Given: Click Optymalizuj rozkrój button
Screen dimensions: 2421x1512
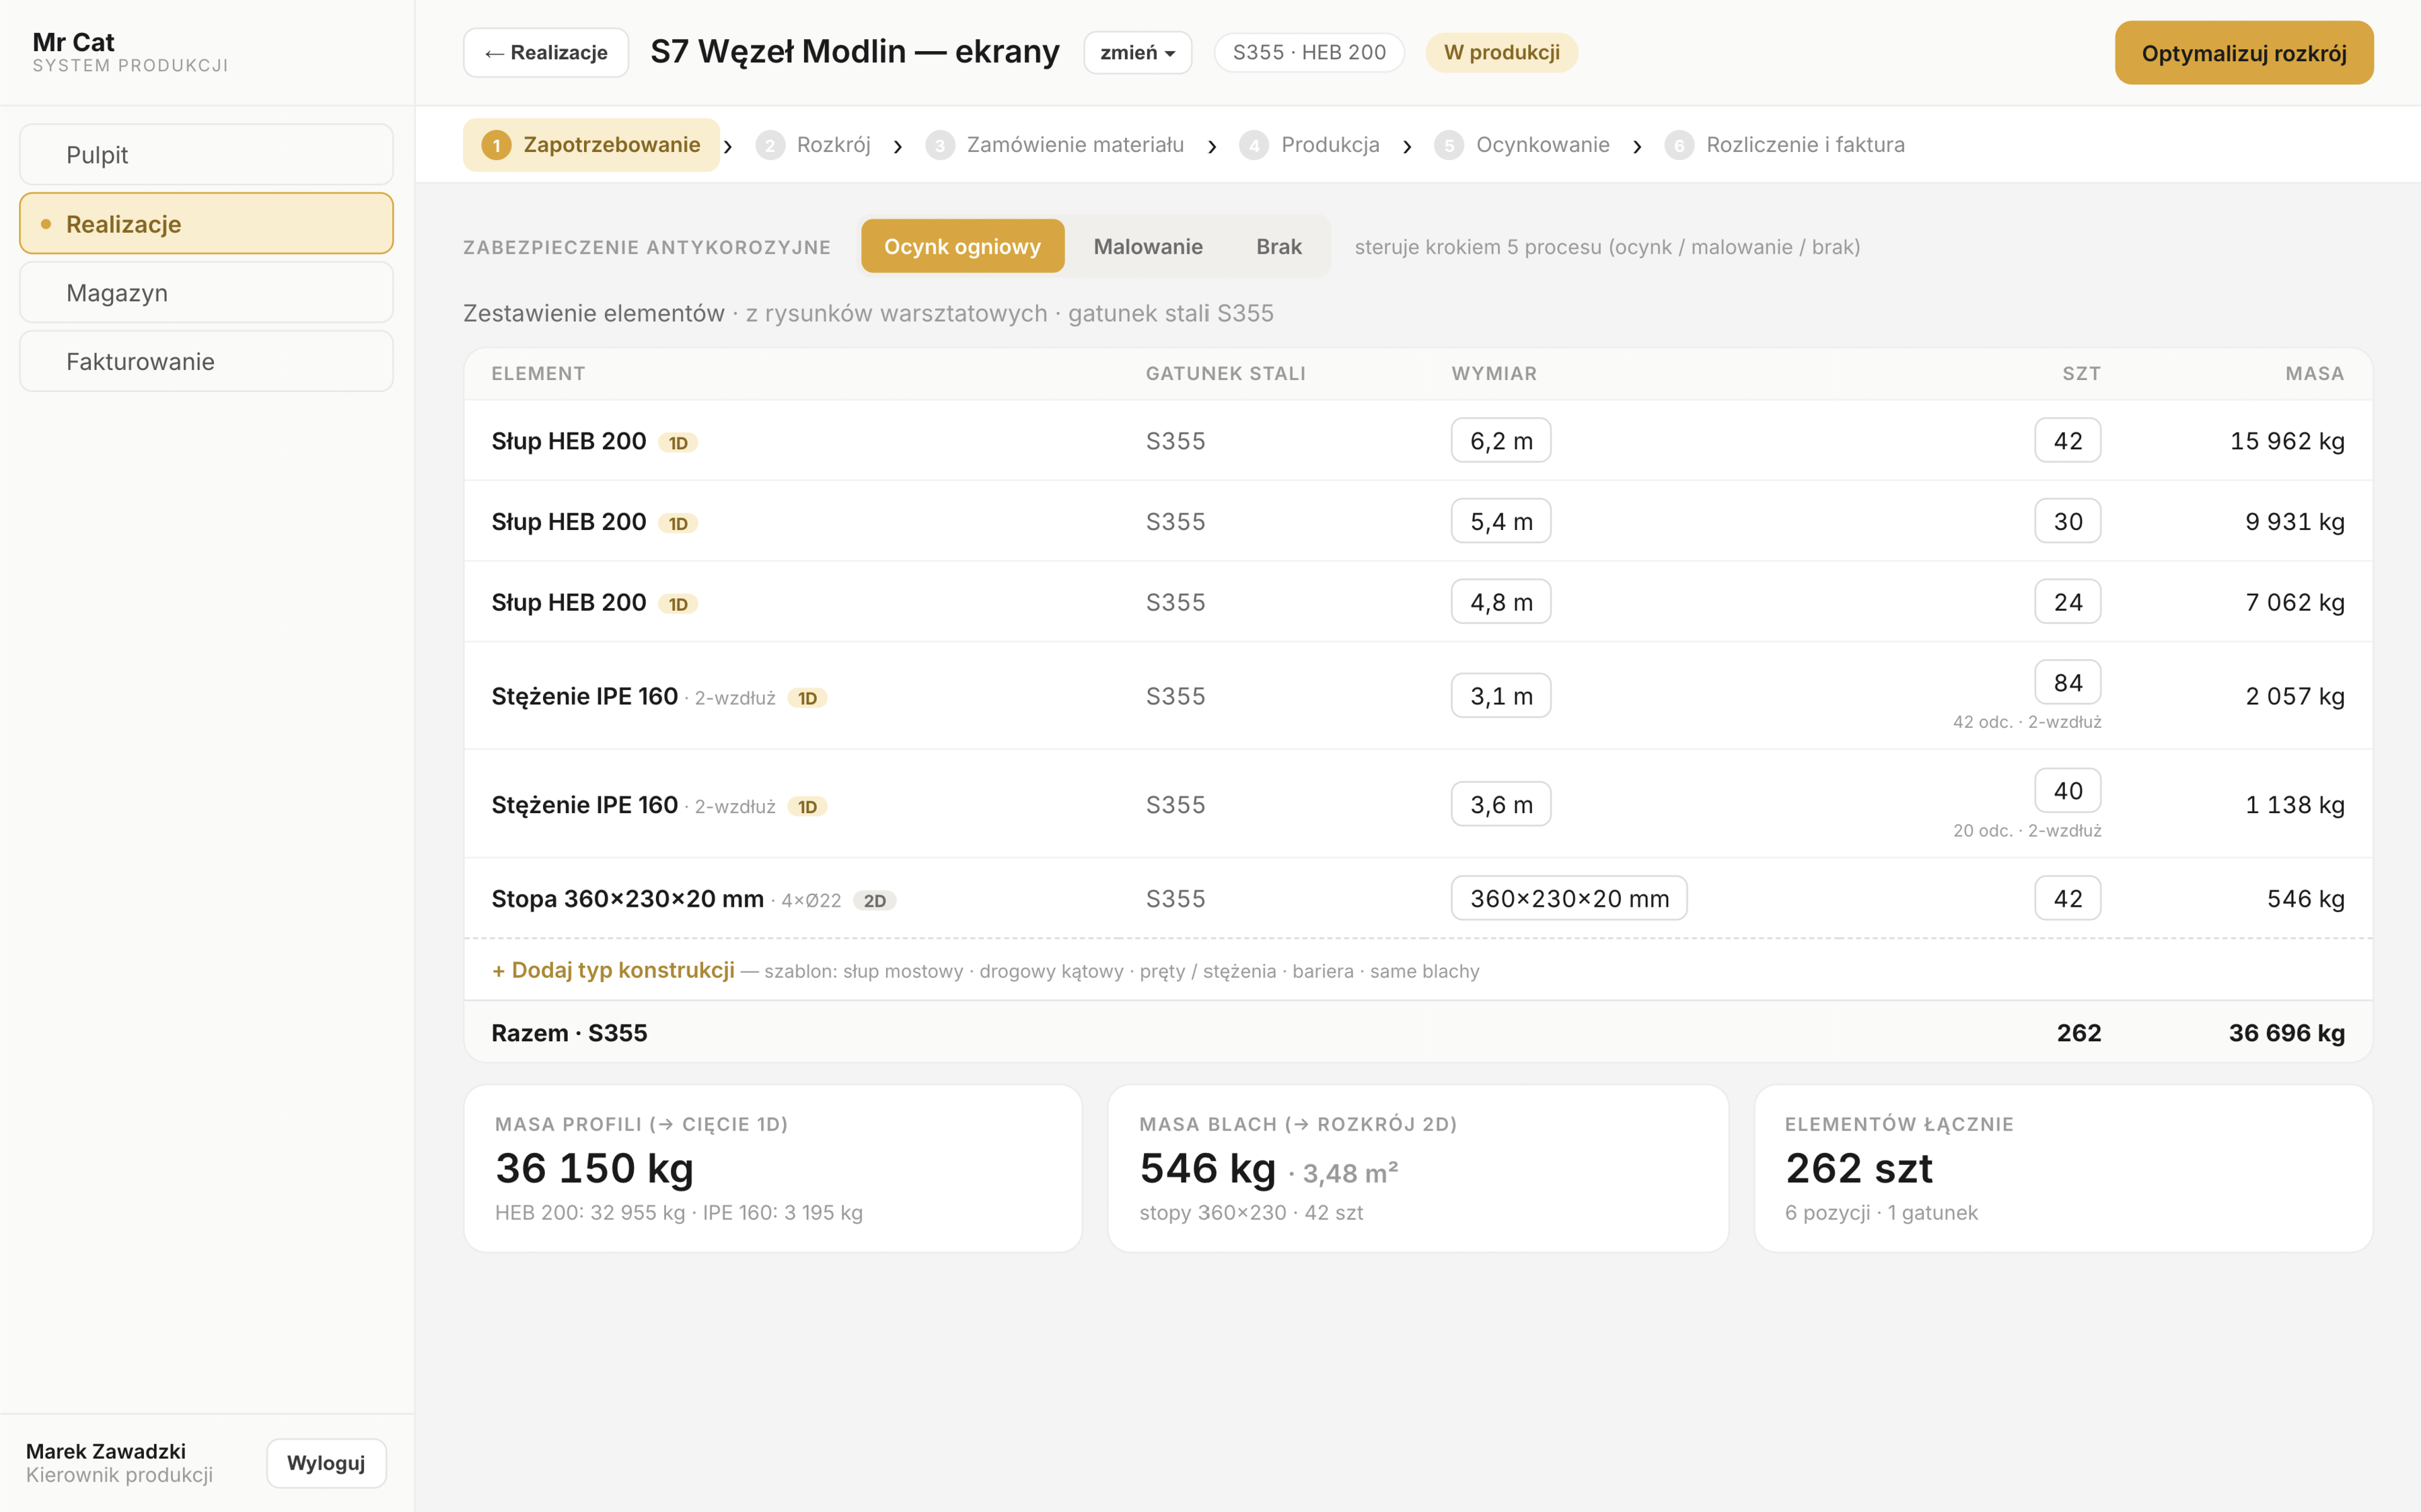Looking at the screenshot, I should click(x=2244, y=53).
